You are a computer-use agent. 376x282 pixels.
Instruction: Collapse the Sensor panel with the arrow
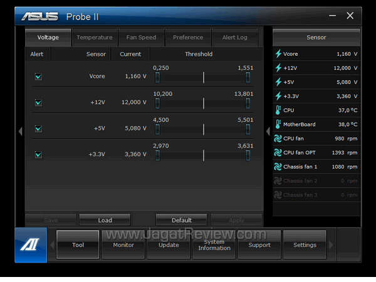[268, 131]
